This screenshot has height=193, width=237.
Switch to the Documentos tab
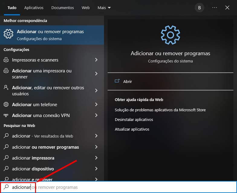[x=63, y=8]
